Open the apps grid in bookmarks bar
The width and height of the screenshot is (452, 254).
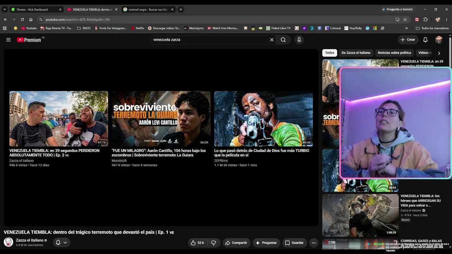[x=5, y=28]
